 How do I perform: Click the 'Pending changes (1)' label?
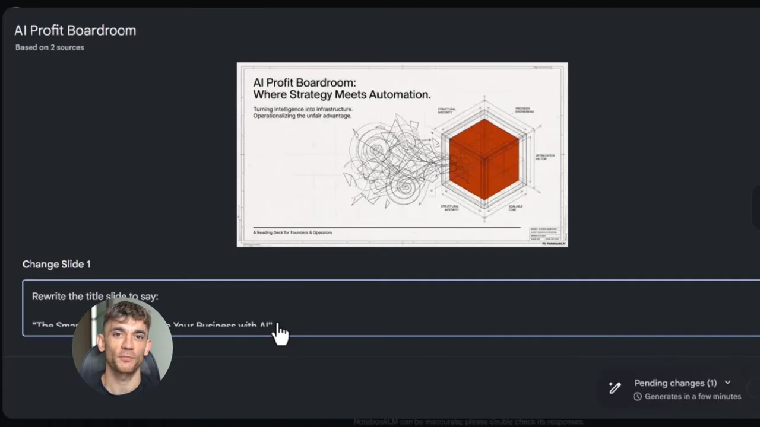click(x=676, y=383)
